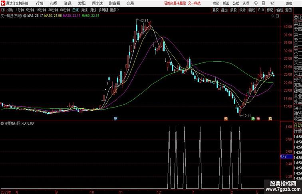Image resolution: width=302 pixels, height=194 pixels.
Task: Switch to the 15分钟 period tab
Action: (x=41, y=10)
